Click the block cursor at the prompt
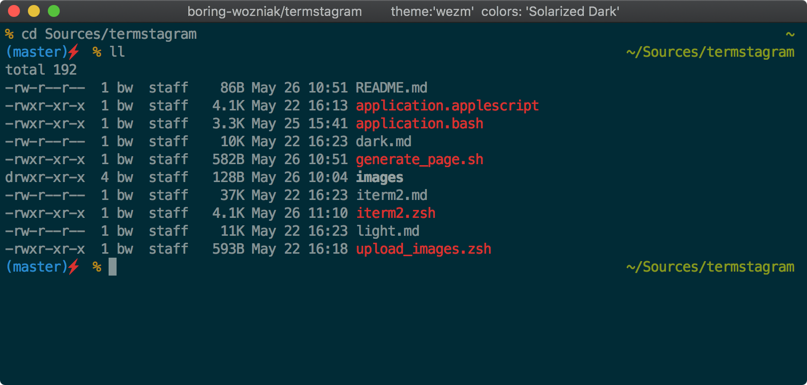The image size is (807, 385). (113, 267)
